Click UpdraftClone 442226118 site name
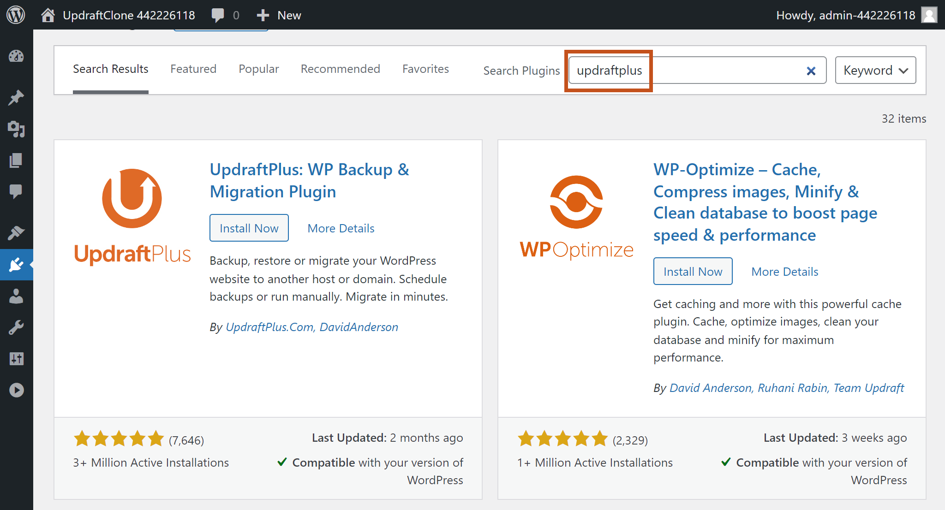 pos(129,15)
